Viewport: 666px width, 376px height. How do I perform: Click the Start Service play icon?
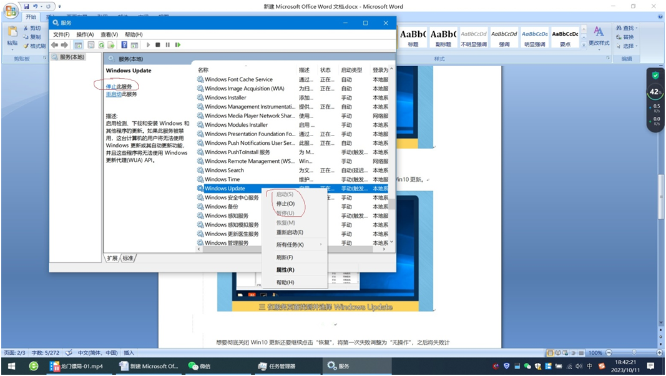tap(148, 45)
